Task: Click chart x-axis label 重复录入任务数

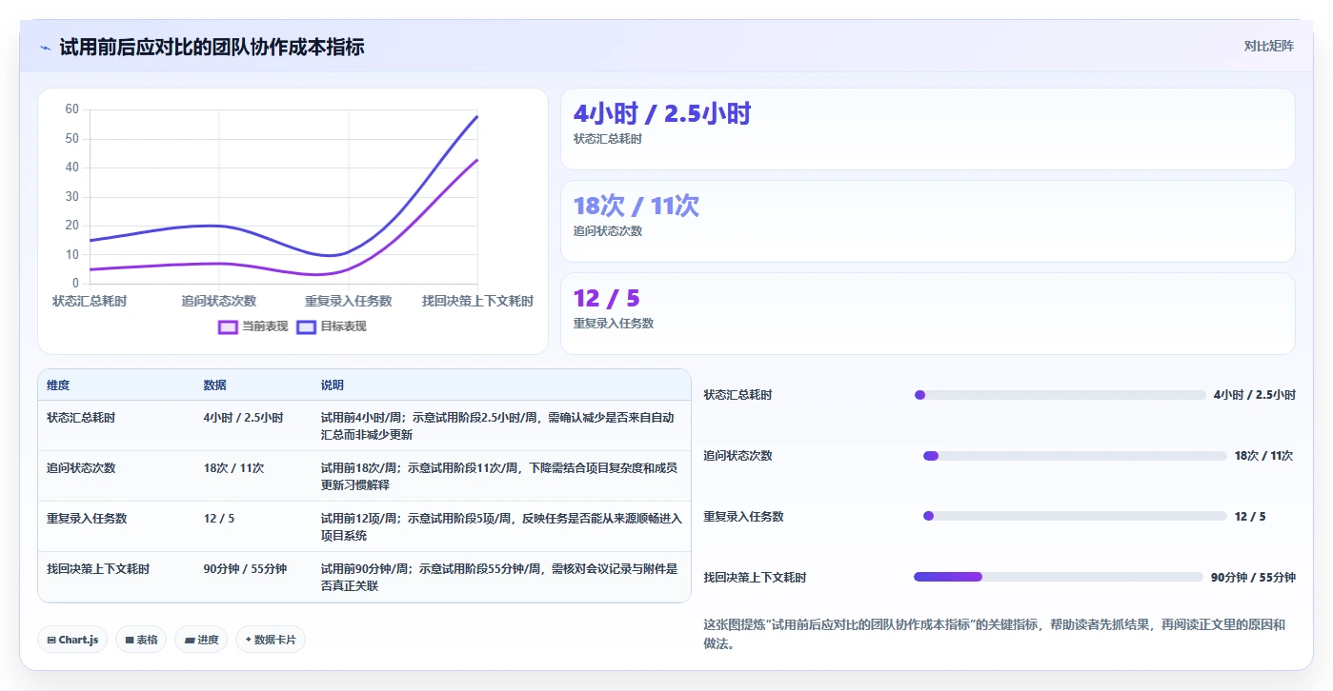Action: coord(349,301)
